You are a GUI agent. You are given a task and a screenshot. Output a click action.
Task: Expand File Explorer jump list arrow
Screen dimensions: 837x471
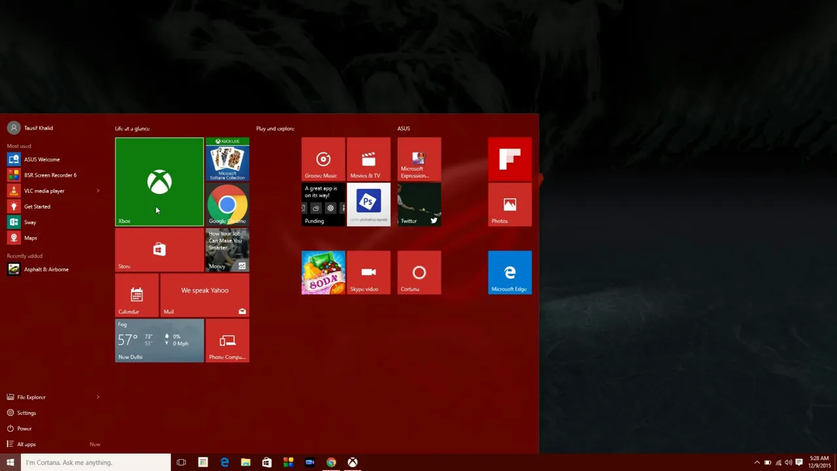tap(98, 397)
